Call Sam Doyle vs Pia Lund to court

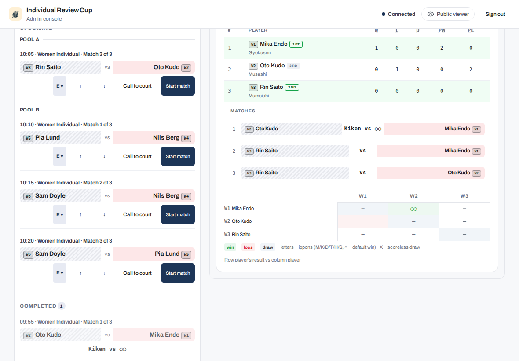tap(137, 273)
